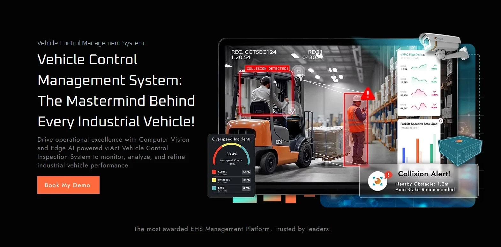Click the 'REC. CCTSEC124' recording label
501x247 pixels.
click(x=254, y=52)
